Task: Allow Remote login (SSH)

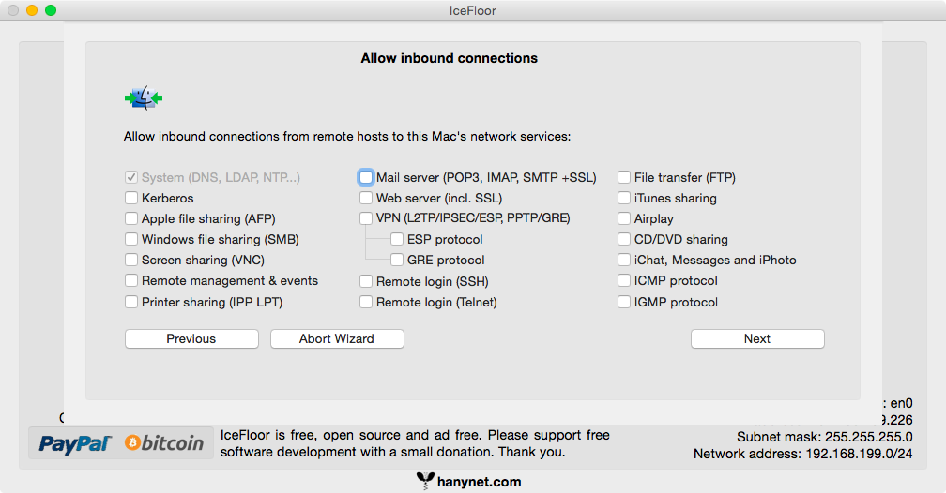Action: [366, 281]
